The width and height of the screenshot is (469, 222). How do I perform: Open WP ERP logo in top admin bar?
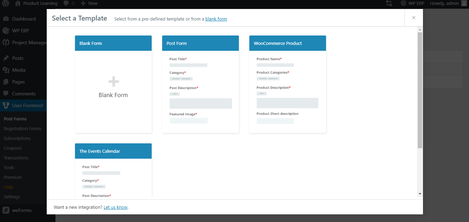coord(403,3)
